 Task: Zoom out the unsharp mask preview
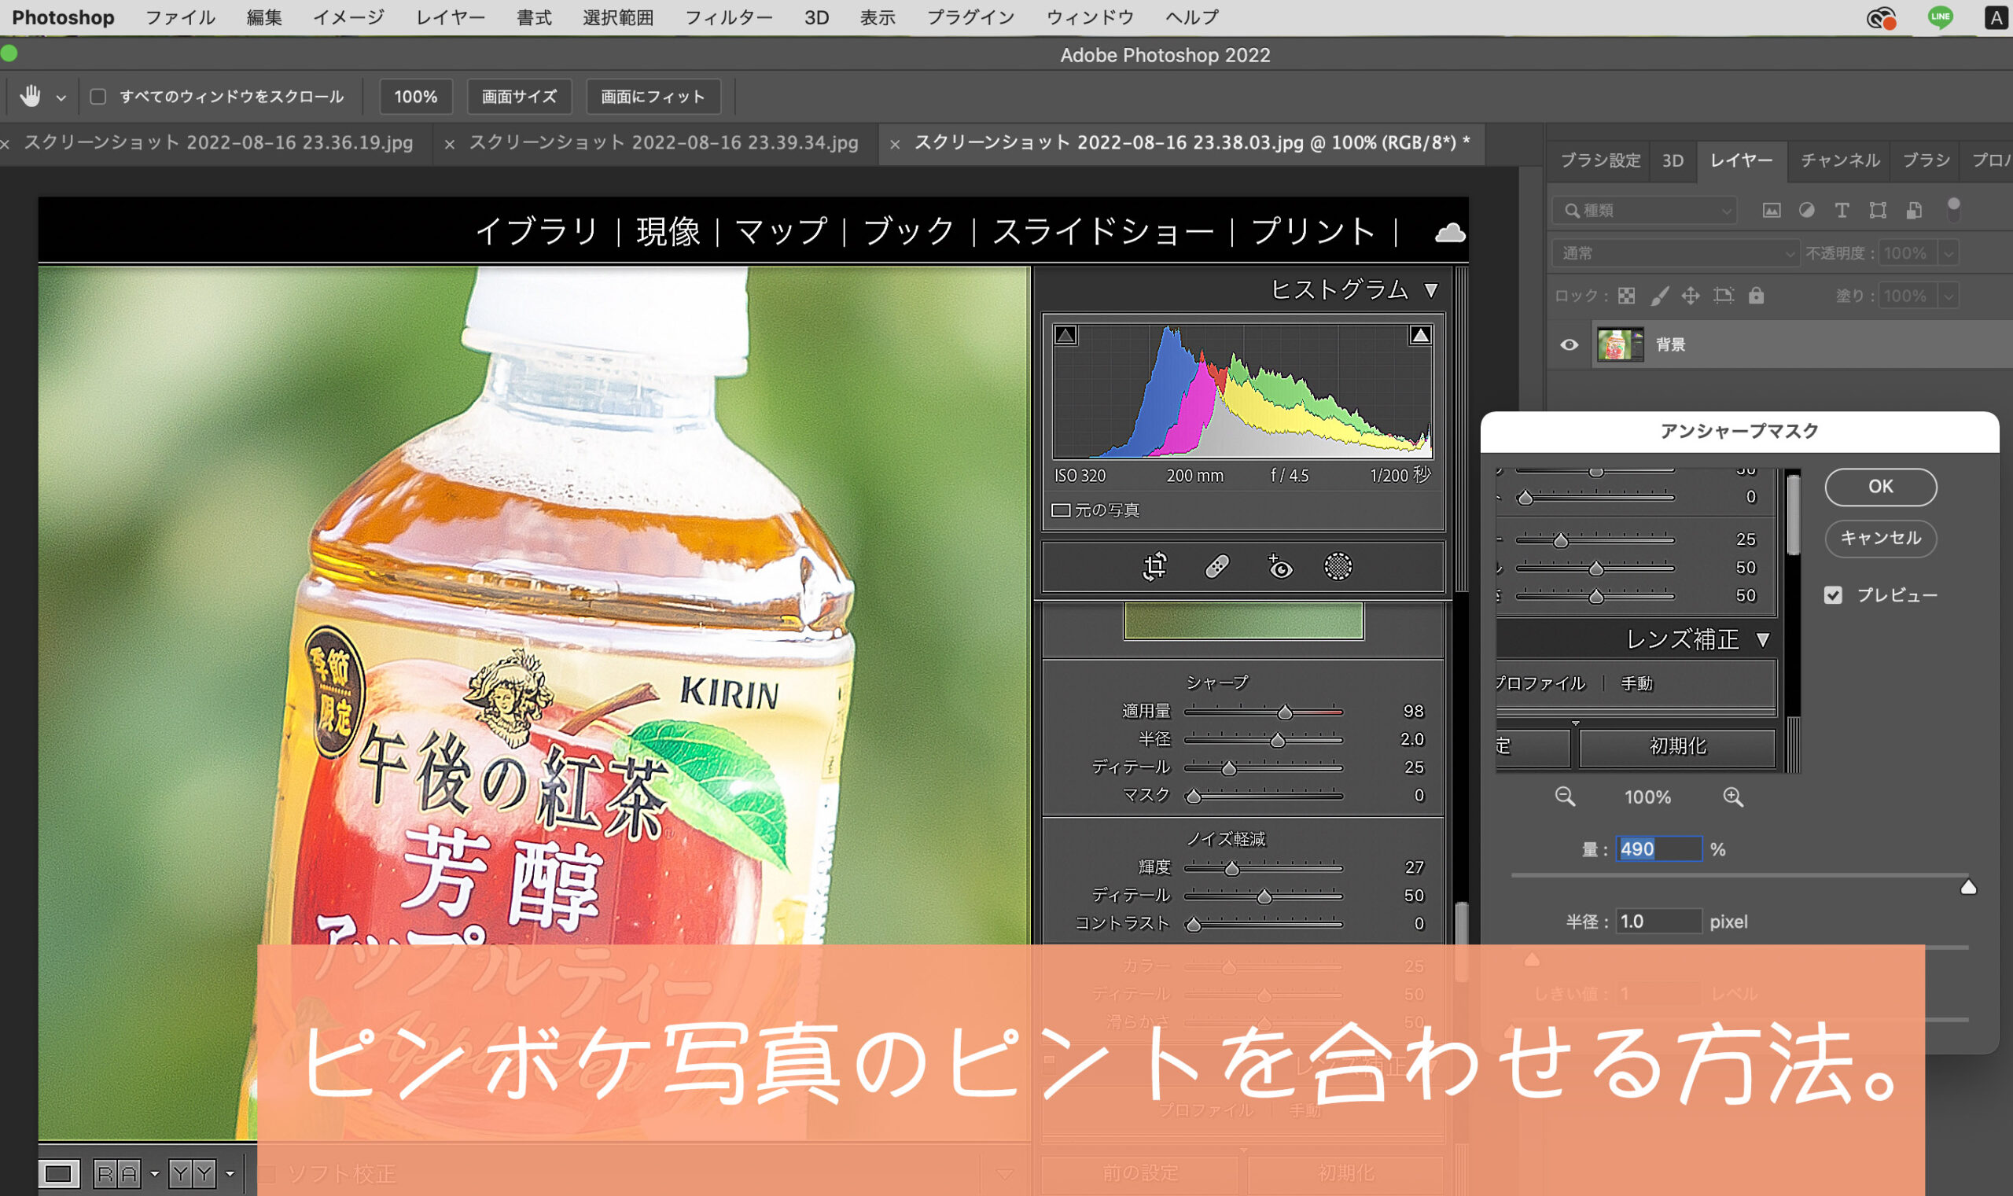(1565, 797)
